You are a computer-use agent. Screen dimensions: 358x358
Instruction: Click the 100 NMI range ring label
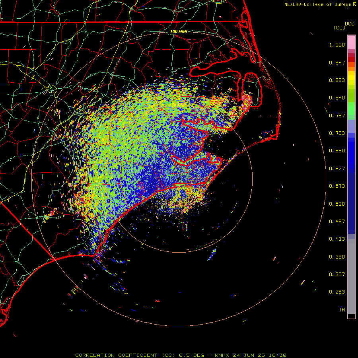tap(179, 31)
